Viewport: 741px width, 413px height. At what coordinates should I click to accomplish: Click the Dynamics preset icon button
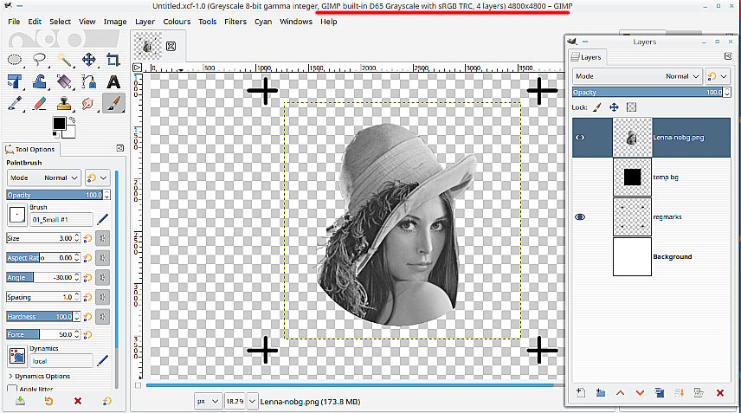click(x=17, y=356)
